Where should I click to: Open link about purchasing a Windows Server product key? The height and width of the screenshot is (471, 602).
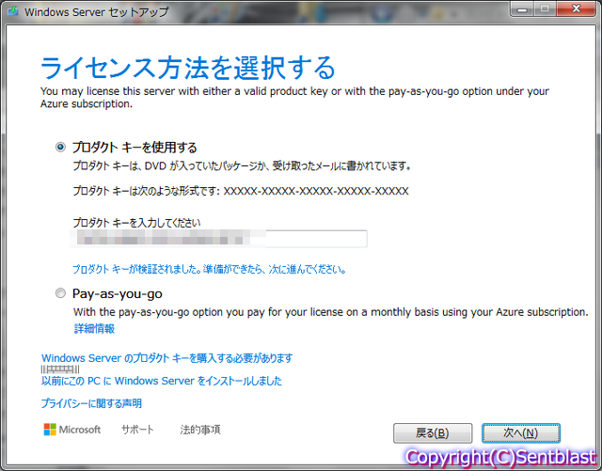(167, 358)
